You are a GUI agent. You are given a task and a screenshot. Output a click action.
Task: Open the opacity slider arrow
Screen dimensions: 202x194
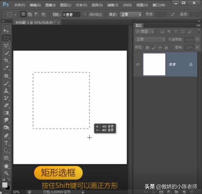(x=197, y=40)
